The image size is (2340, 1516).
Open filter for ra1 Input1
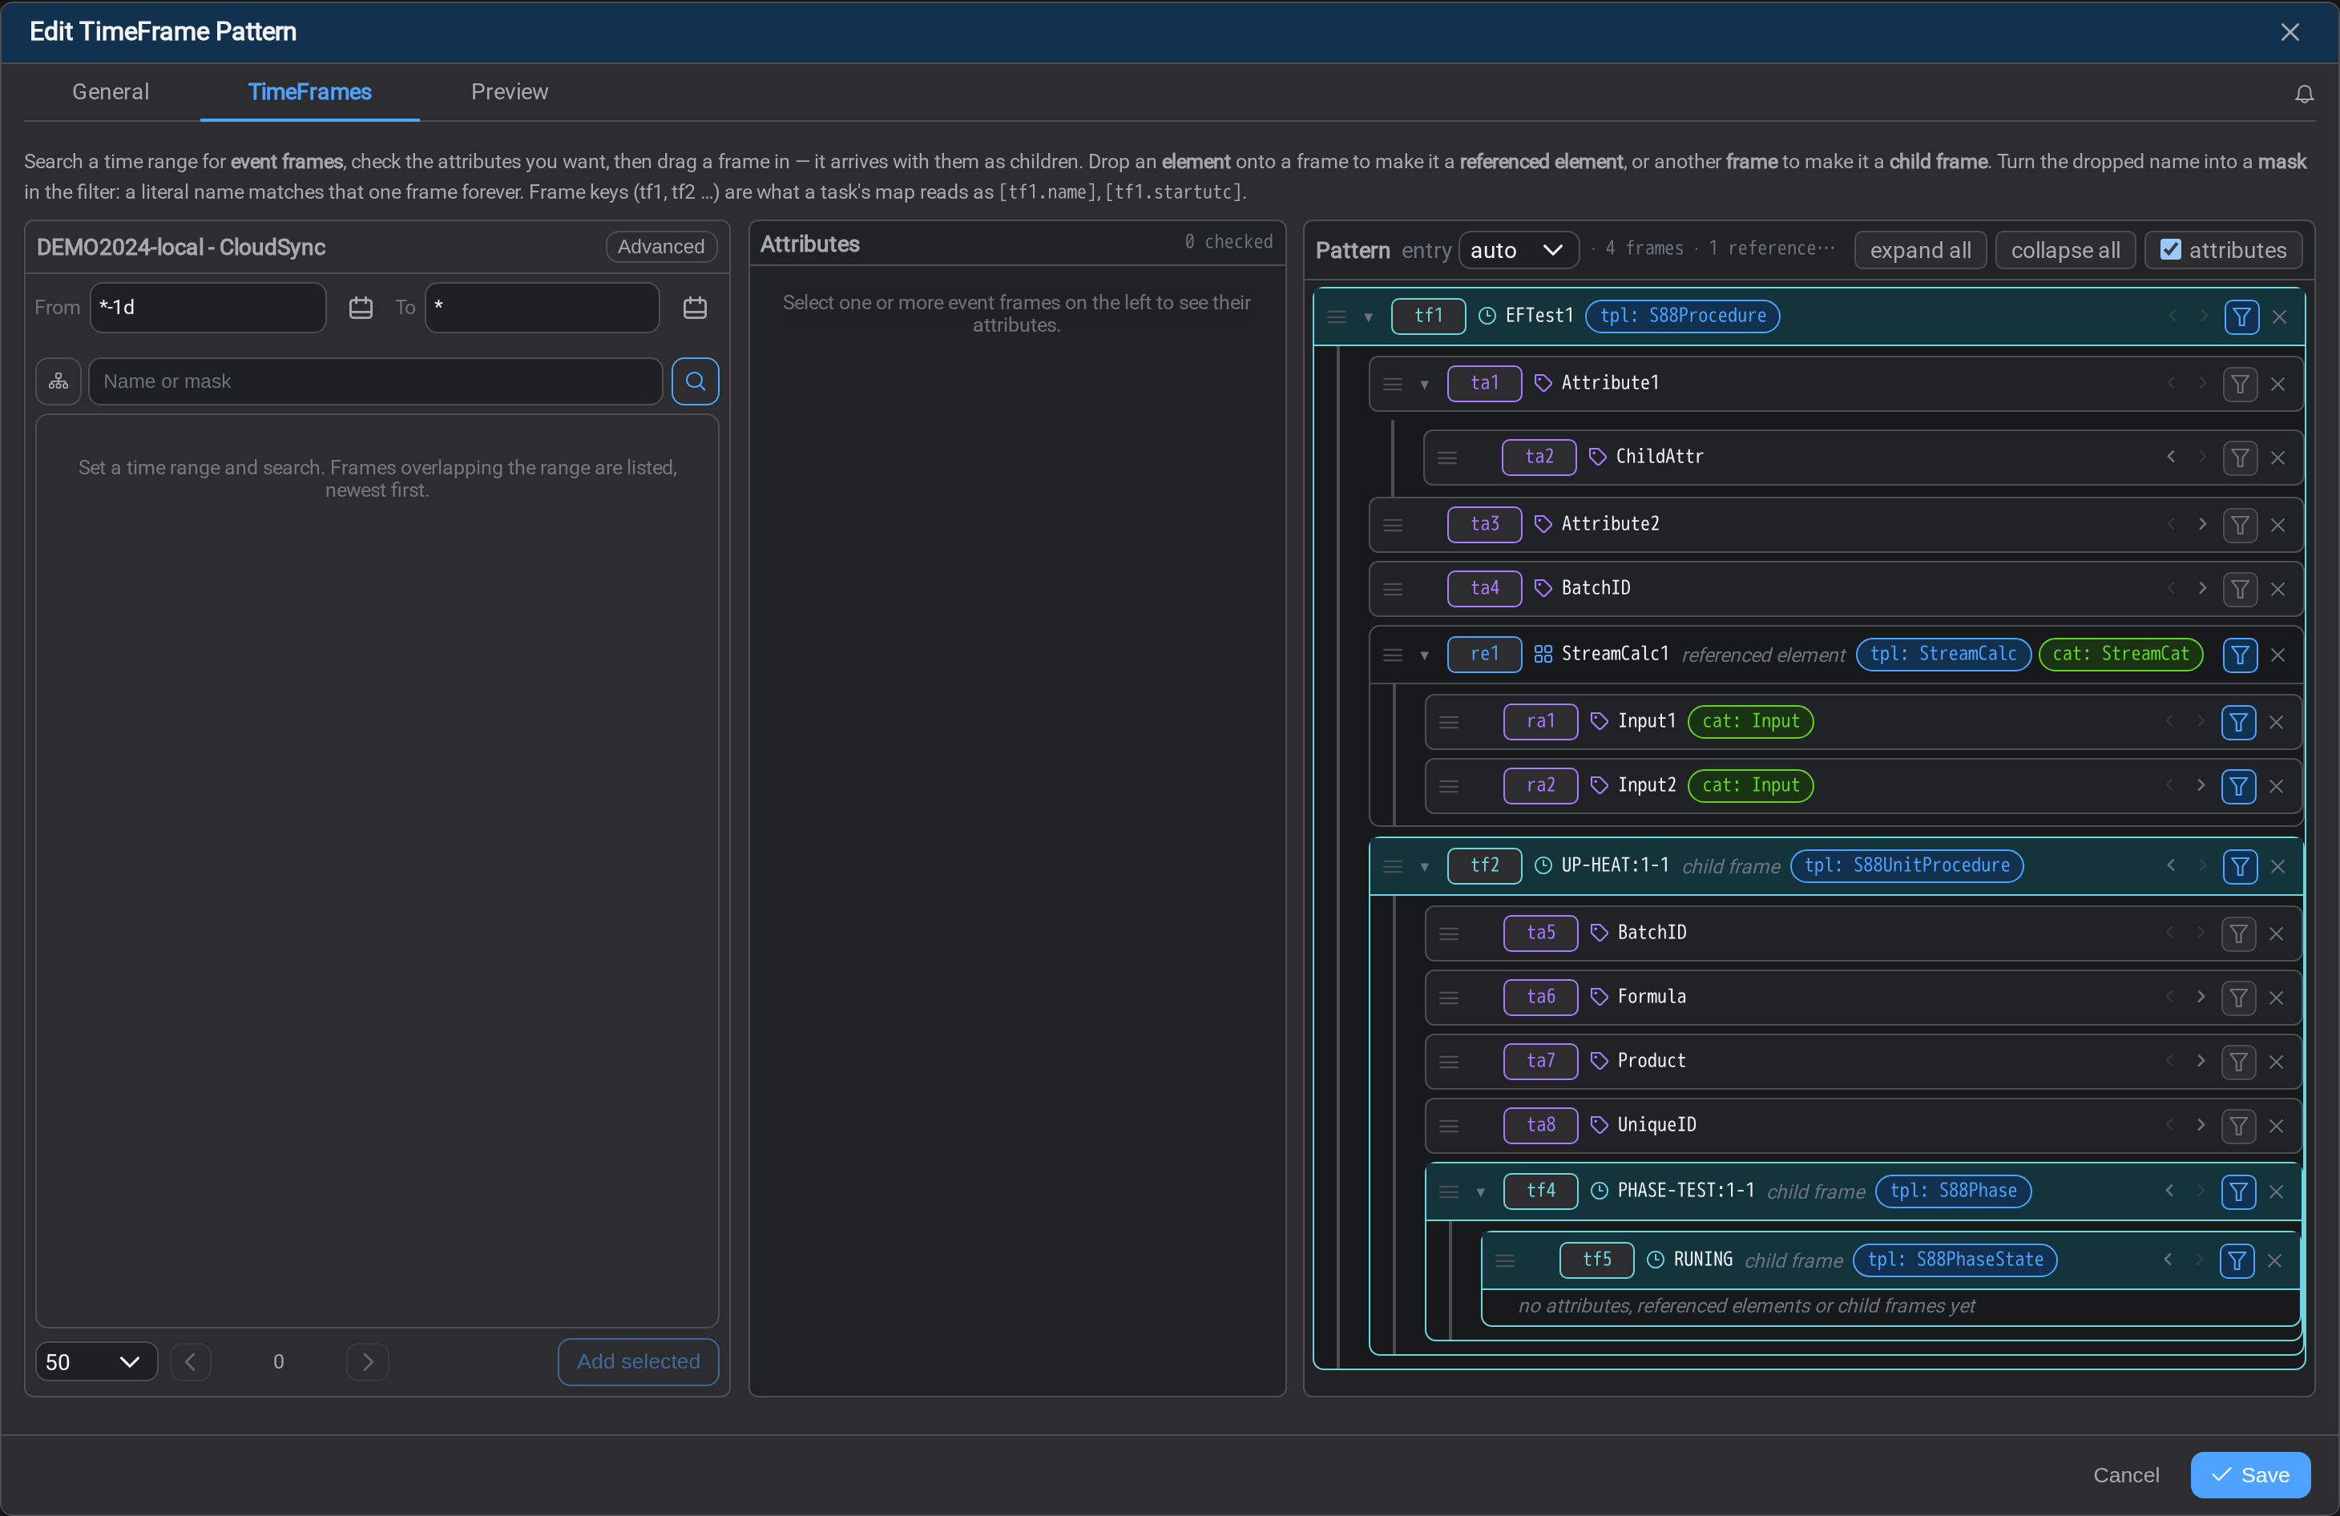point(2239,723)
